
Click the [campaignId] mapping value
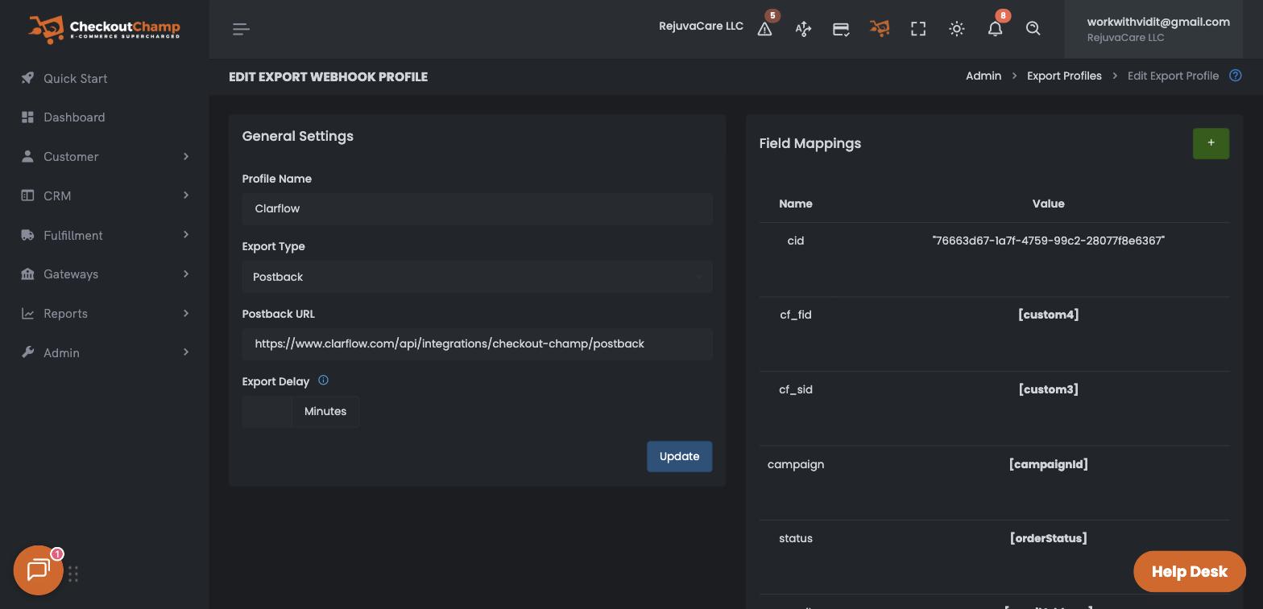tap(1049, 464)
